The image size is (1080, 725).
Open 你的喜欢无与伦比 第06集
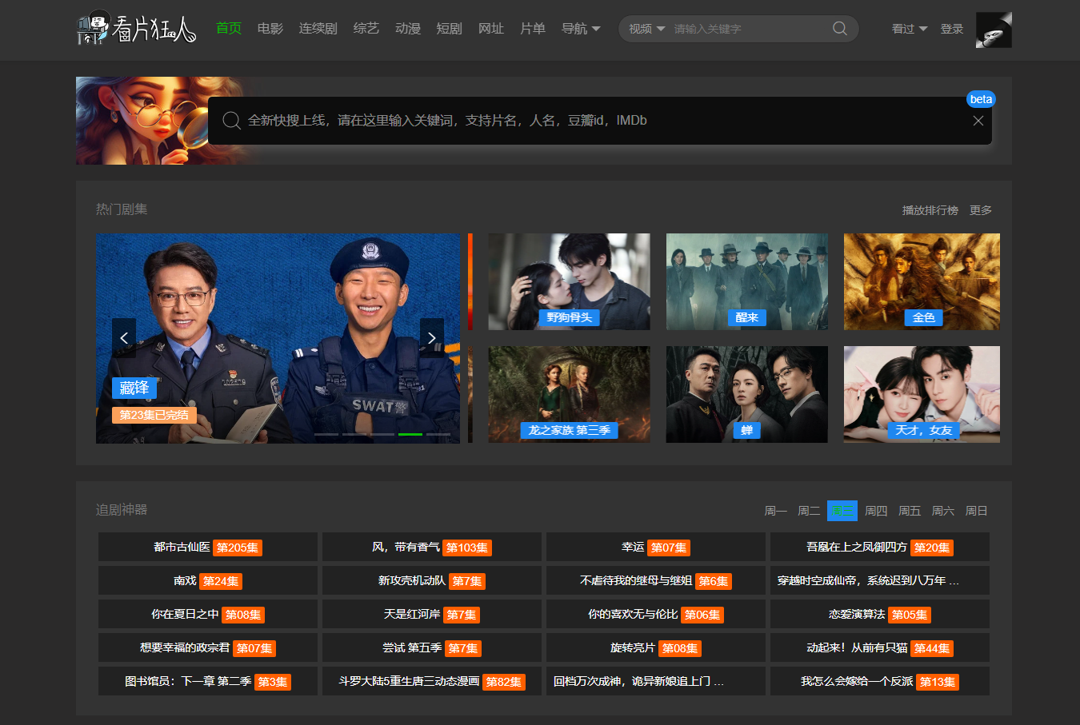pyautogui.click(x=656, y=615)
